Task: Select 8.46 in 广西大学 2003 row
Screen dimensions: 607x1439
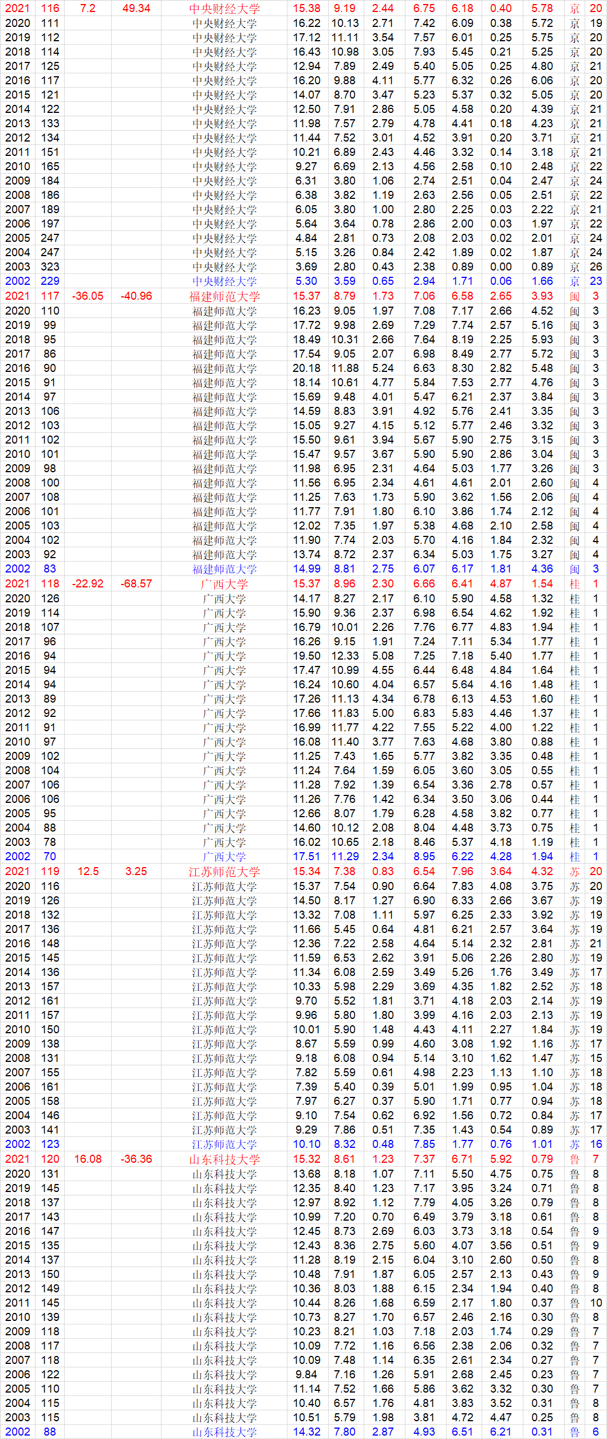Action: click(424, 842)
